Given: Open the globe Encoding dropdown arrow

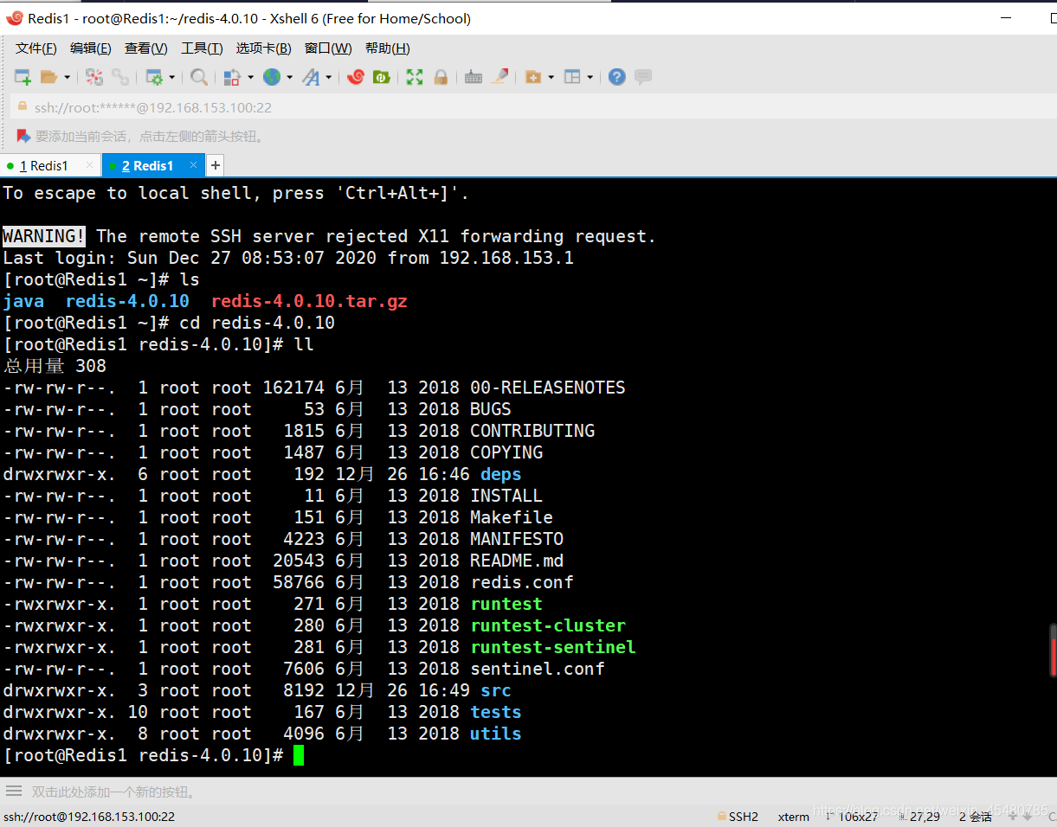Looking at the screenshot, I should coord(289,77).
